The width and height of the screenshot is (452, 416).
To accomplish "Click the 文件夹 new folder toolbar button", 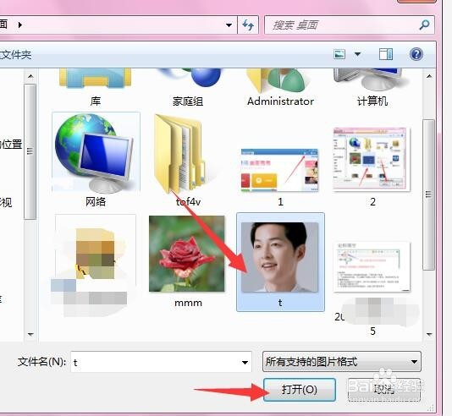I will coord(15,54).
